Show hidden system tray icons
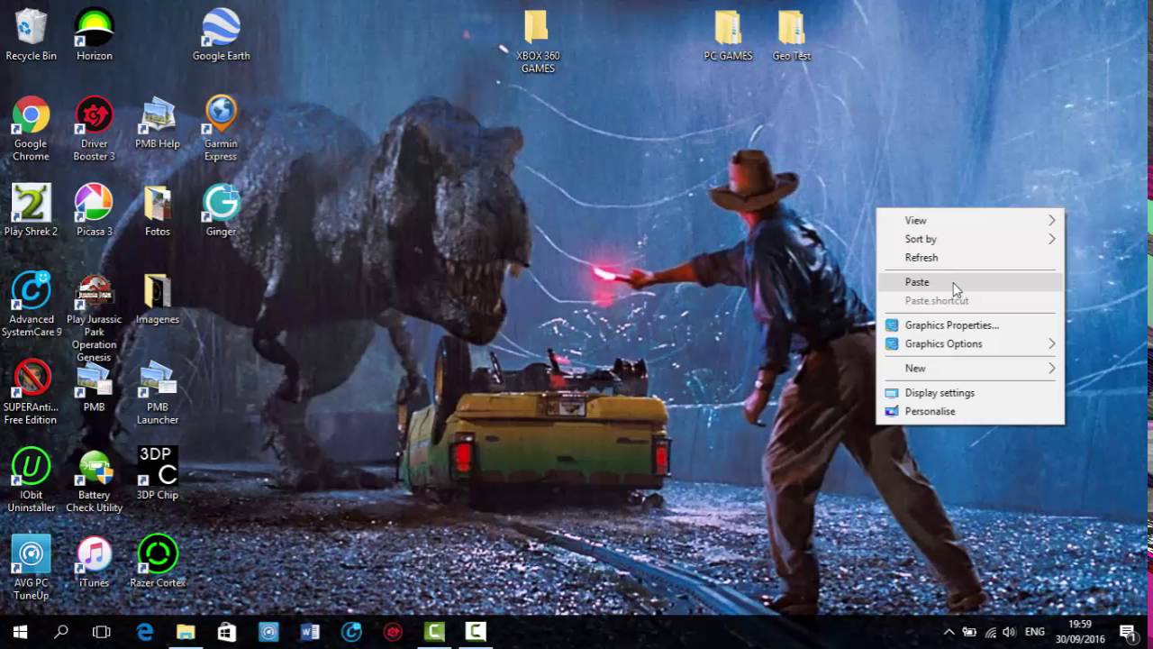Image resolution: width=1153 pixels, height=649 pixels. tap(949, 632)
